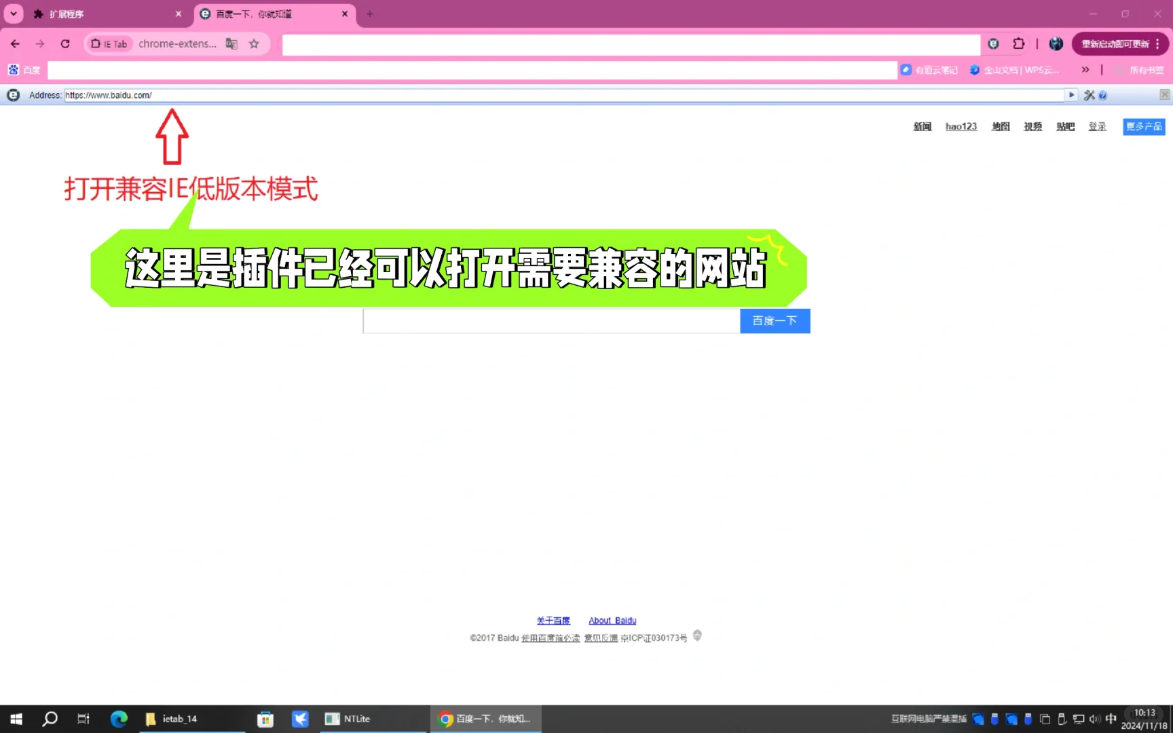This screenshot has height=733, width=1173.
Task: Open the IE Tab help icon
Action: pyautogui.click(x=1102, y=95)
